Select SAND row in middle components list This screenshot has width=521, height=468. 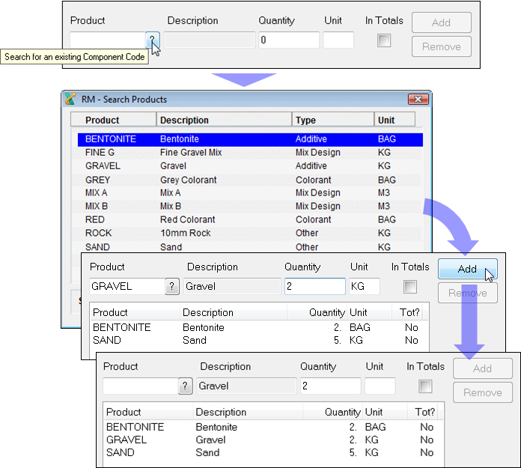click(x=259, y=340)
